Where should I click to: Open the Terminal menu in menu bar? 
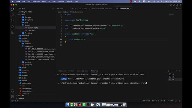coord(61,1)
